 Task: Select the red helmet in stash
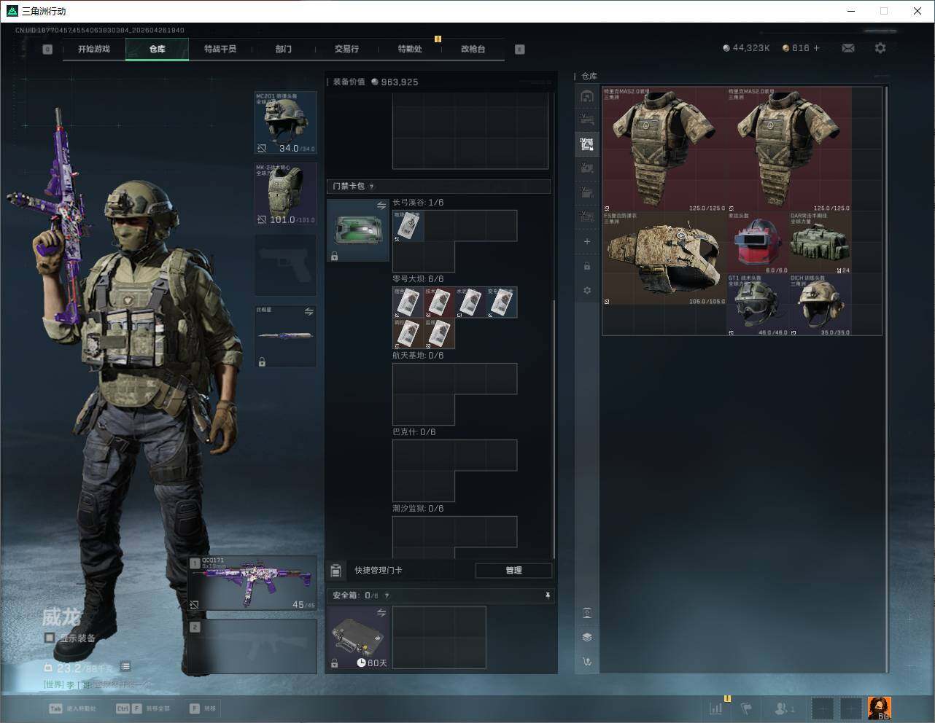coord(758,243)
